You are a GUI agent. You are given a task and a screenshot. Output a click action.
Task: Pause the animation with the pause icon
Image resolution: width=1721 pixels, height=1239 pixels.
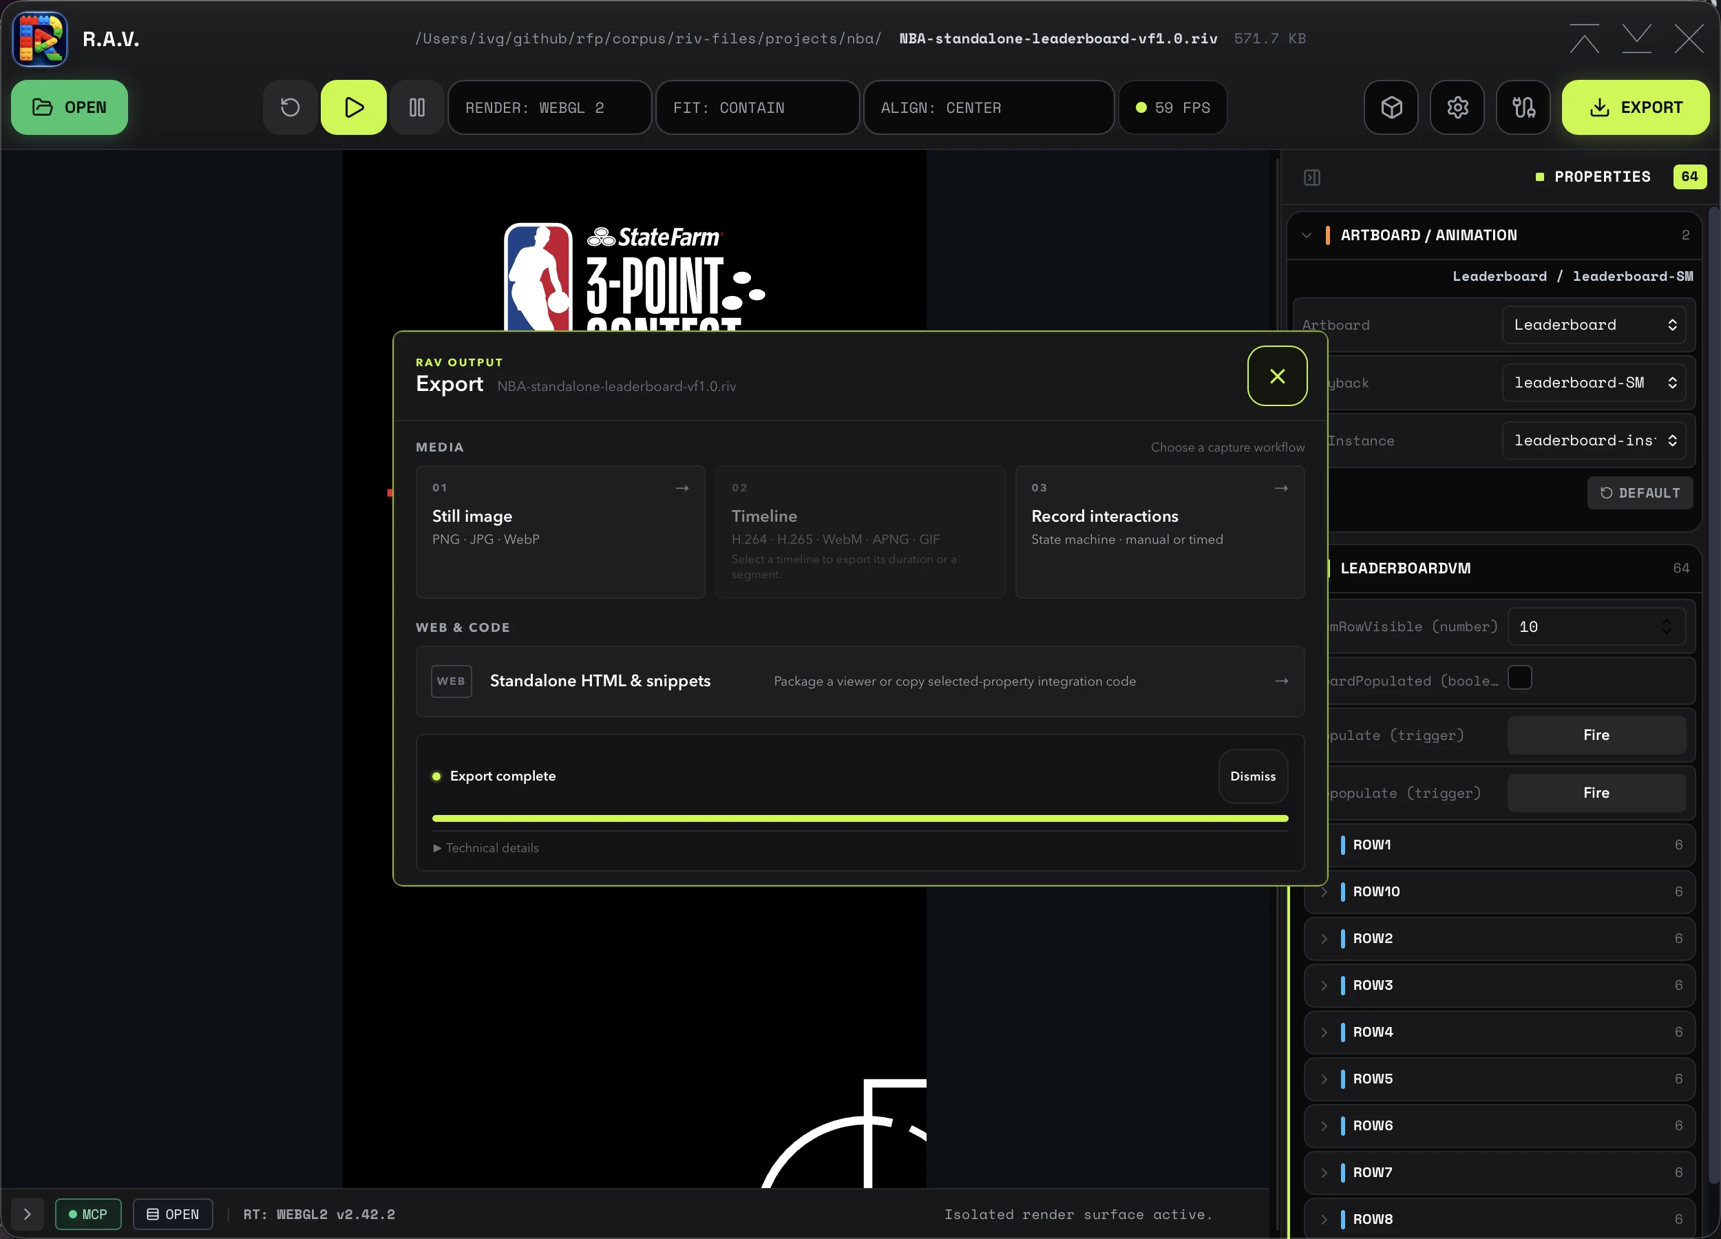pos(416,107)
